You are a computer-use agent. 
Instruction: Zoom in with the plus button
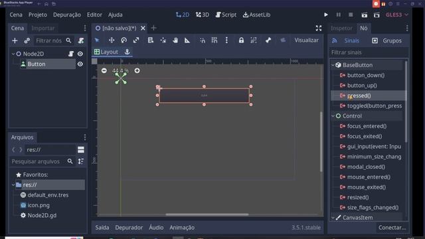[x=137, y=70]
